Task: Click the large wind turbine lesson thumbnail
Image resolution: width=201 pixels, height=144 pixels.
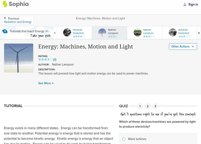Action: 19,58
